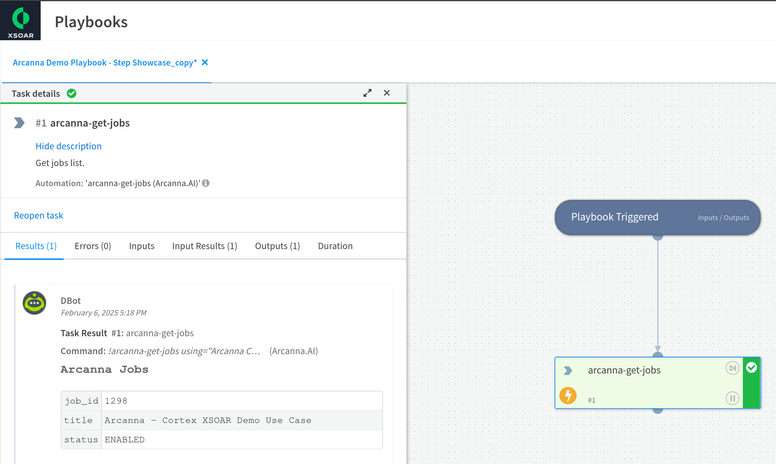Click the status label cell

[82, 440]
